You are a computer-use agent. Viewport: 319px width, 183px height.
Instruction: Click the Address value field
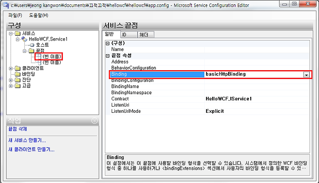tap(257, 62)
